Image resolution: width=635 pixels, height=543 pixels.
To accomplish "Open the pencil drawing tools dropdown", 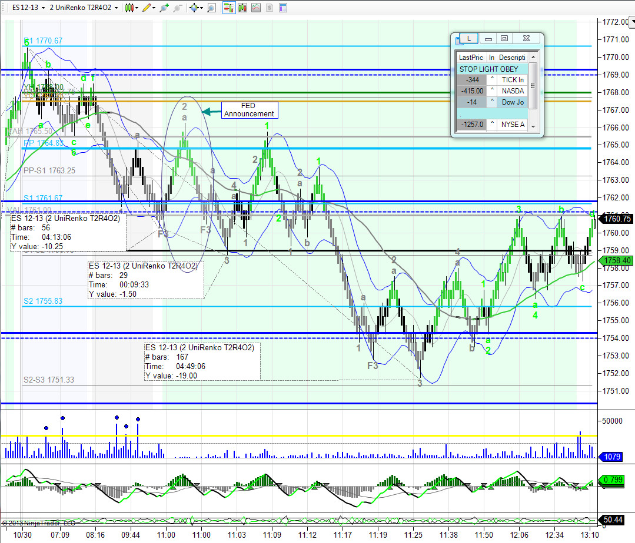I will 149,8.
